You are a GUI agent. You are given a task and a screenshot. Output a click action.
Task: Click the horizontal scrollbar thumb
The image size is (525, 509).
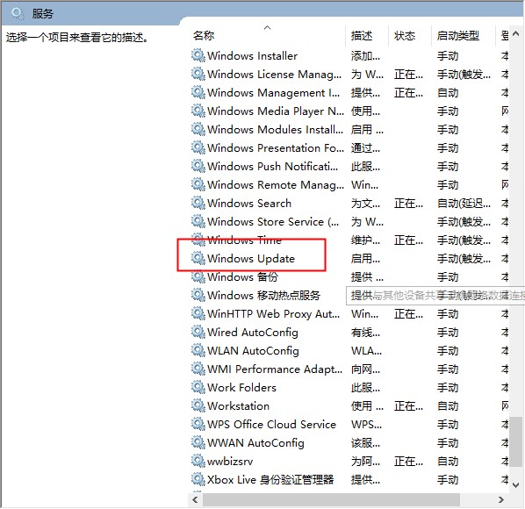331,499
